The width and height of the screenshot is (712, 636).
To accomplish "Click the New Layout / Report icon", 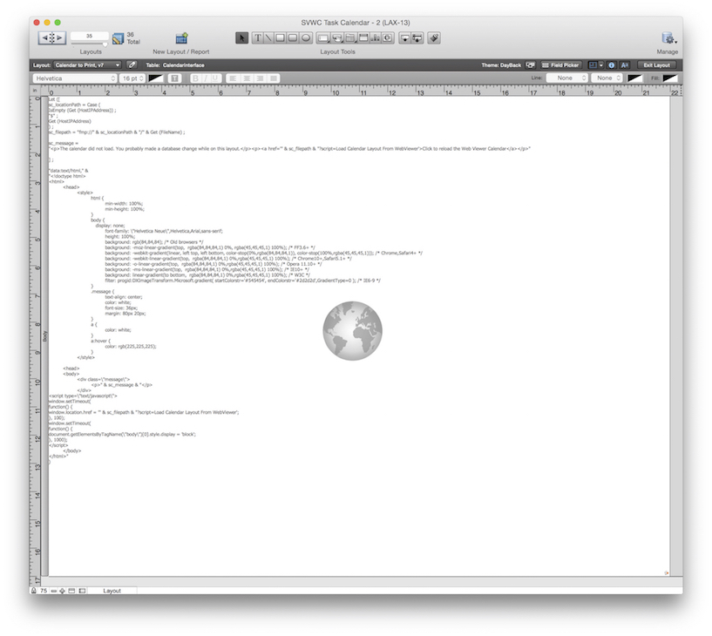I will click(x=181, y=38).
